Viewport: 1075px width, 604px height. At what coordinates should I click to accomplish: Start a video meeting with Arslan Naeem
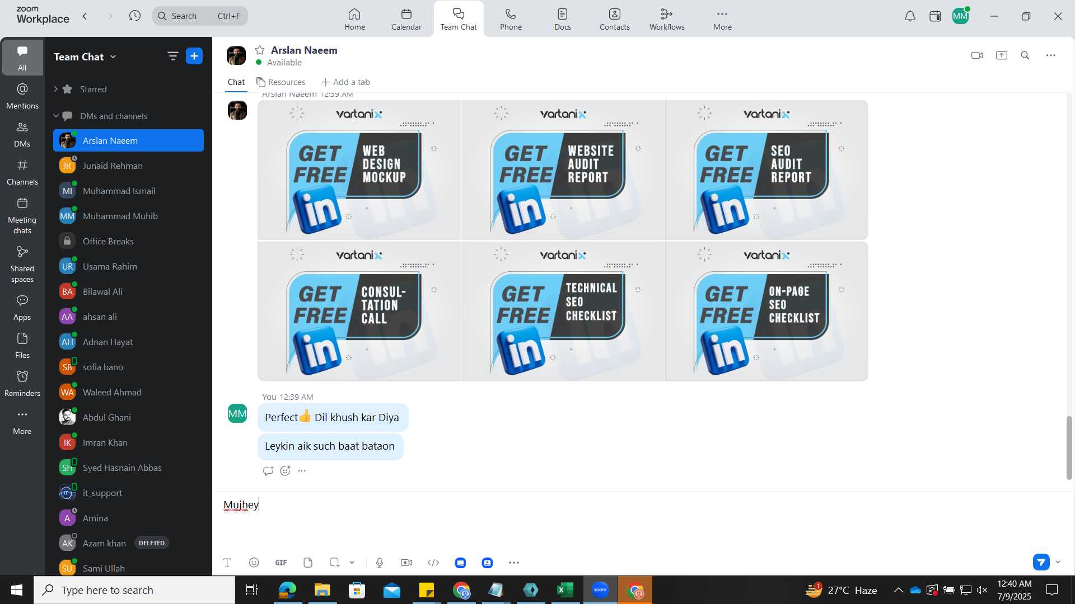pyautogui.click(x=977, y=55)
